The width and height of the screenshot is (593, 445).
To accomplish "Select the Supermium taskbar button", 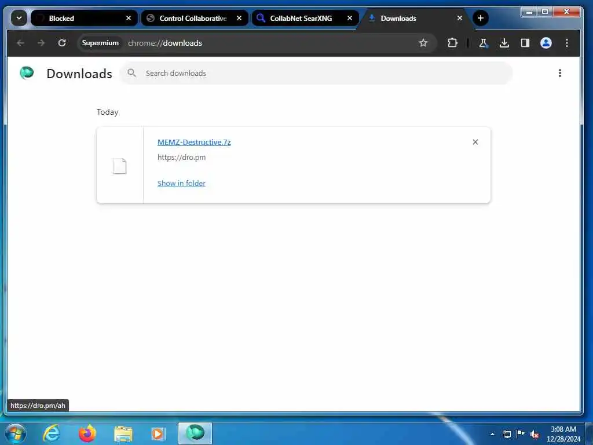I will tap(195, 433).
